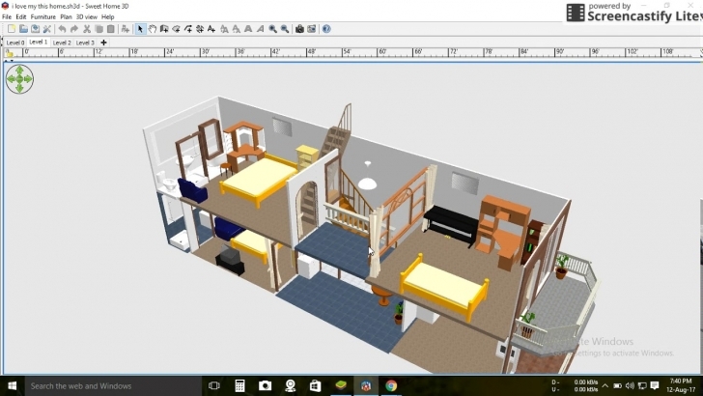The height and width of the screenshot is (396, 703).
Task: Create a photo with camera icon
Action: [x=299, y=29]
